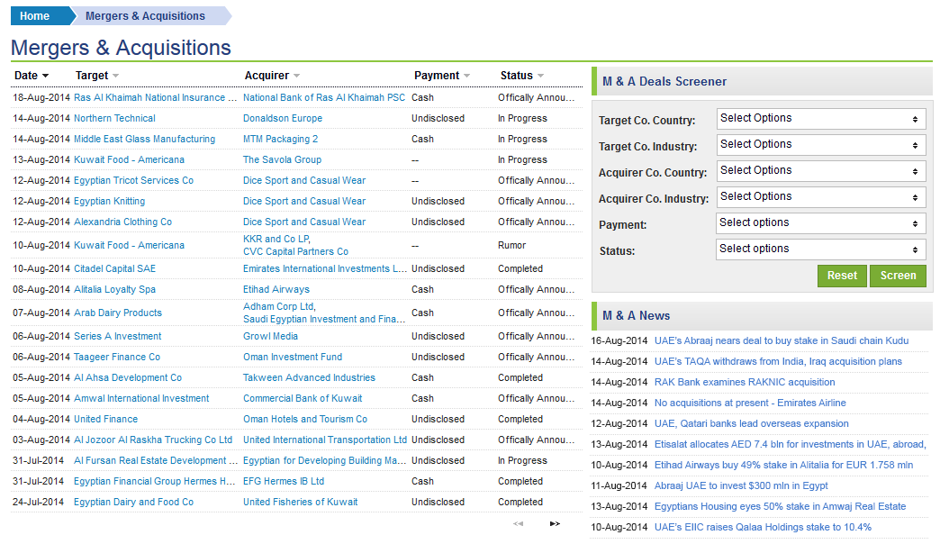Read RAK Bank examines RAKNIC acquisition
Screen dimensions: 940x544
[x=745, y=383]
